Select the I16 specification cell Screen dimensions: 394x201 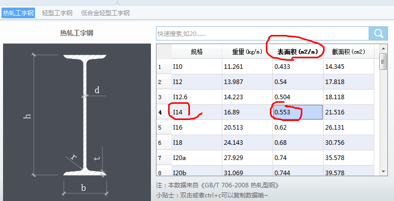tap(197, 128)
